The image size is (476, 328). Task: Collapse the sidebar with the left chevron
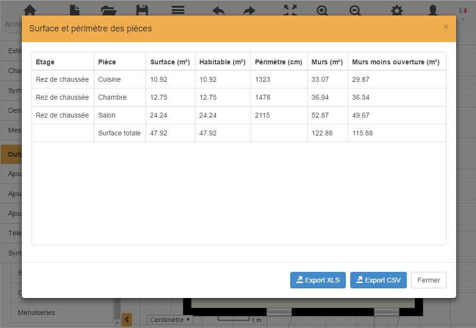126,319
